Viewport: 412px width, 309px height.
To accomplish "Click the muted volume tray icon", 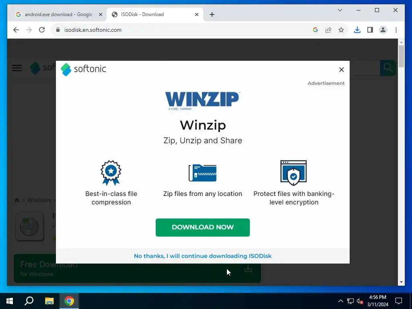I will point(360,301).
